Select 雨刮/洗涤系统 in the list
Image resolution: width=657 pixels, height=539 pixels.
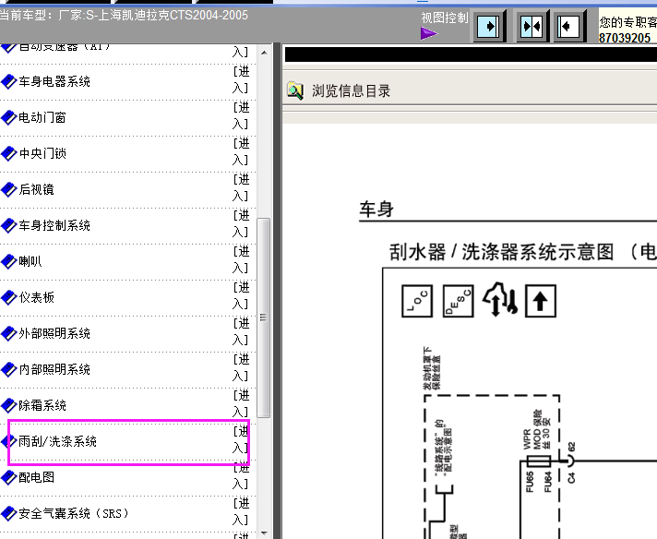[x=57, y=441]
